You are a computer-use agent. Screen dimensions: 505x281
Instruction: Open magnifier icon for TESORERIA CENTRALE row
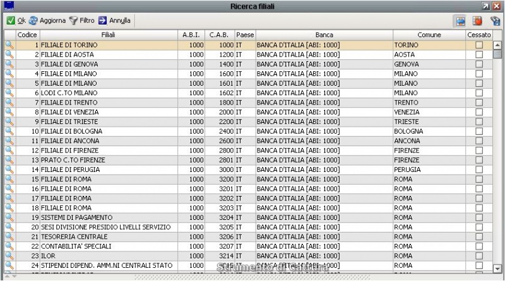(x=9, y=237)
